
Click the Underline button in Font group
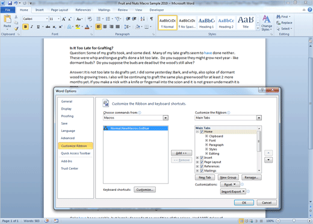pyautogui.click(x=38, y=26)
